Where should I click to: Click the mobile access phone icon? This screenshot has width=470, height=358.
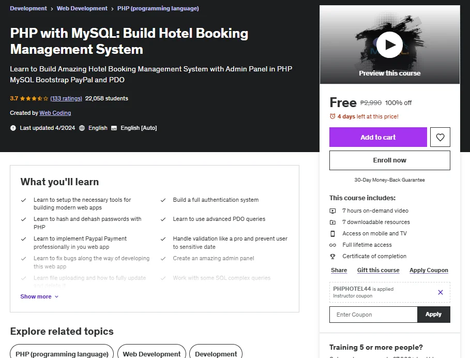332,233
